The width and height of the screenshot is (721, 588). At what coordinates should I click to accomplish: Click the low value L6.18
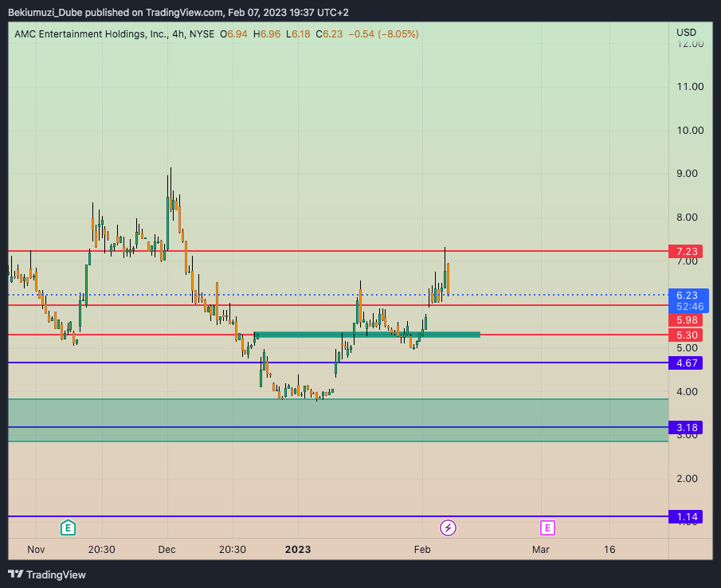tap(298, 34)
